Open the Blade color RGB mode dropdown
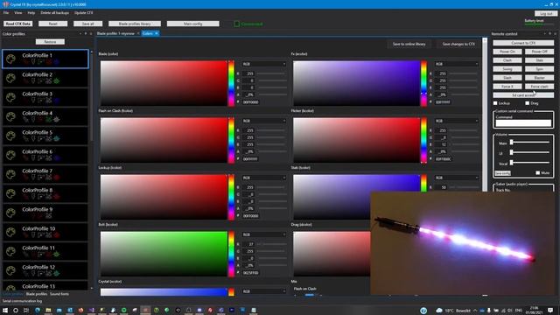Image resolution: width=560 pixels, height=315 pixels. [x=264, y=64]
